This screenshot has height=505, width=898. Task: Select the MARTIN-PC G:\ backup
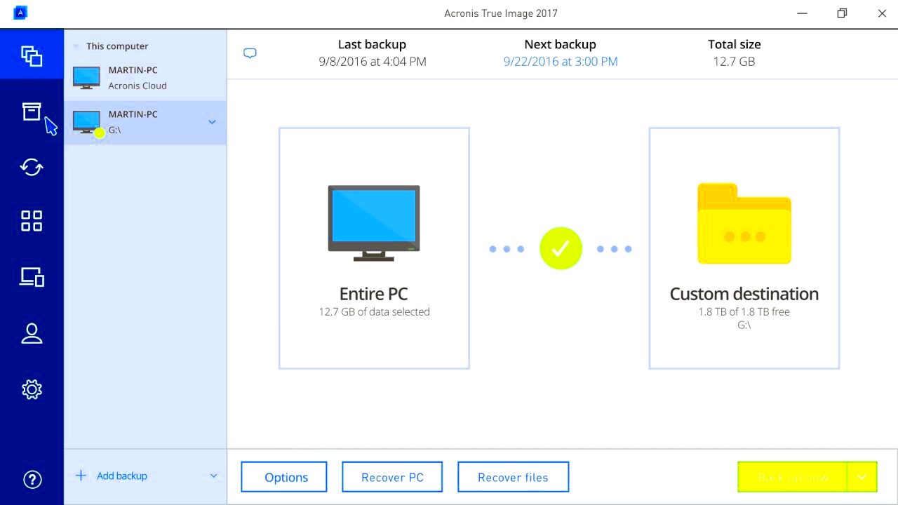145,122
